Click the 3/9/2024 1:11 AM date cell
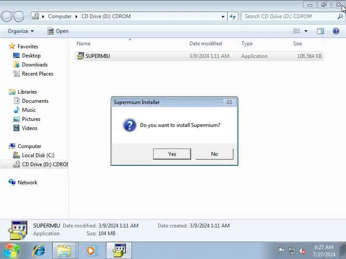Image resolution: width=346 pixels, height=259 pixels. pos(209,56)
